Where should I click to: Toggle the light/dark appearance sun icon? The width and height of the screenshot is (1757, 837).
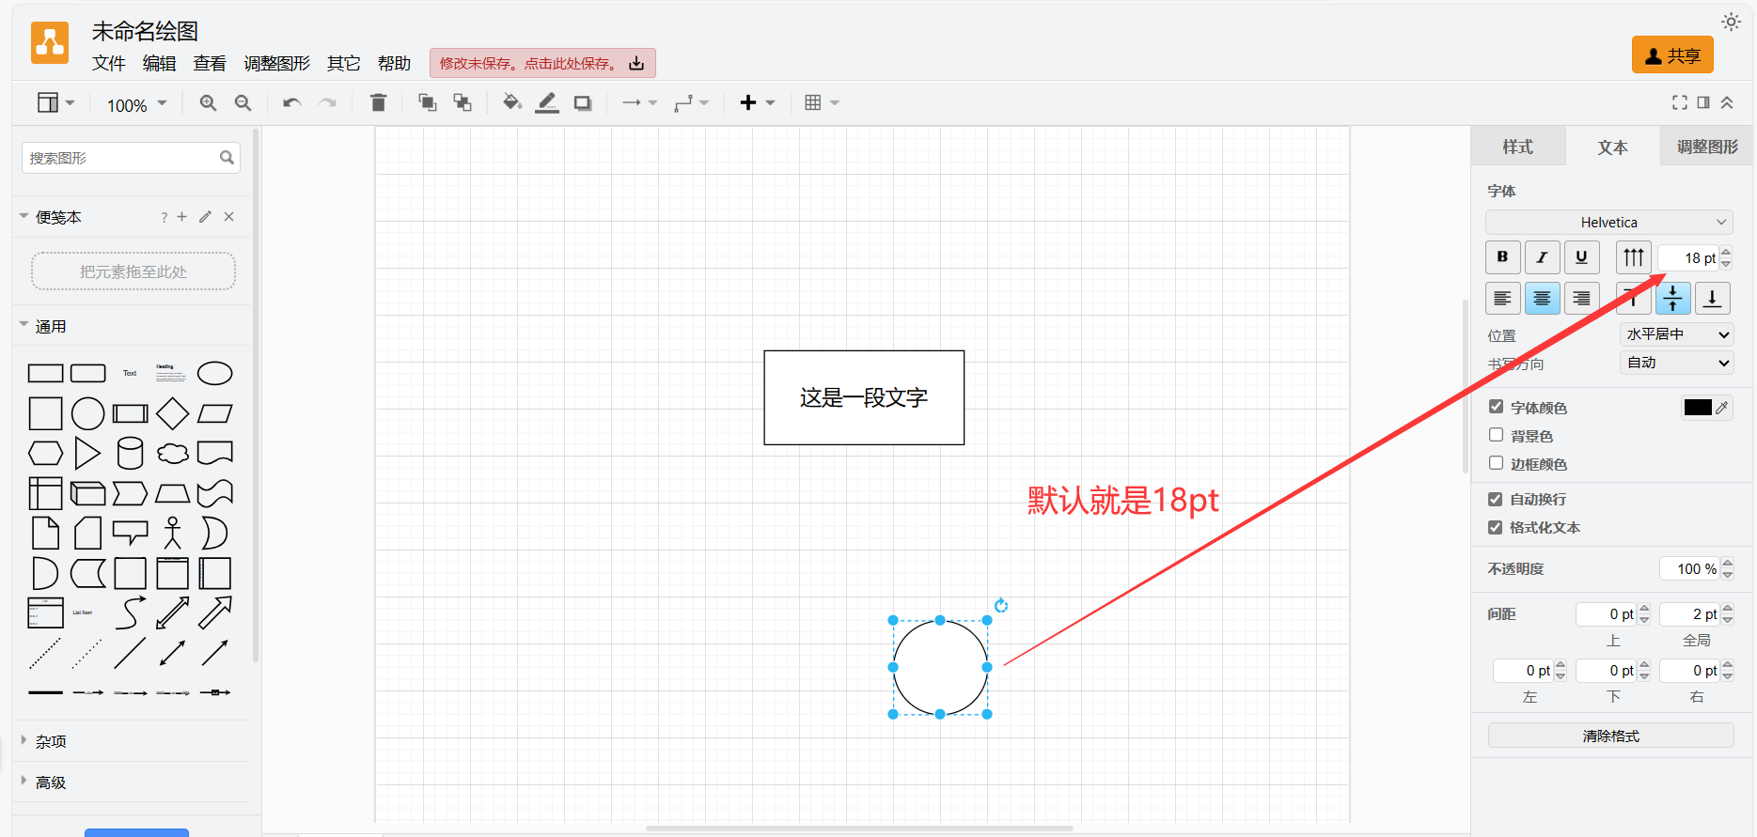click(x=1731, y=22)
